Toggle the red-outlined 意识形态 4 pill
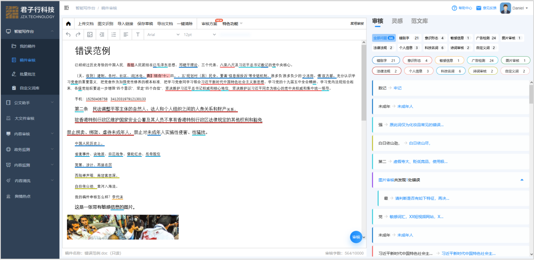 point(417,60)
